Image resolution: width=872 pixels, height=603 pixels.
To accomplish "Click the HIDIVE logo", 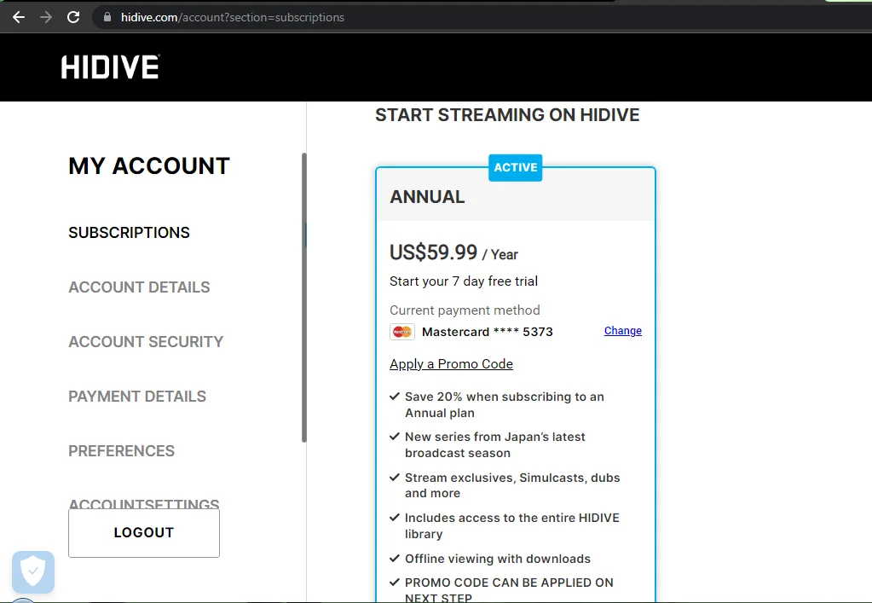I will click(x=111, y=67).
